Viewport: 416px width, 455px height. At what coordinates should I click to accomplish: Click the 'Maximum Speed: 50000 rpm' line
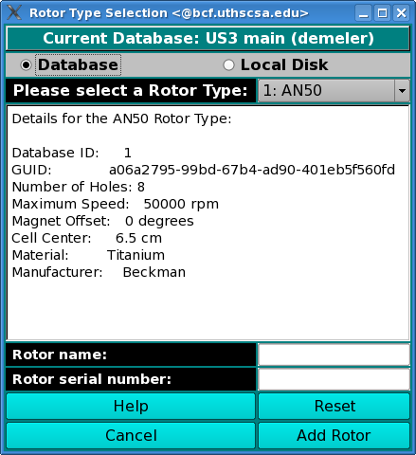(x=116, y=204)
